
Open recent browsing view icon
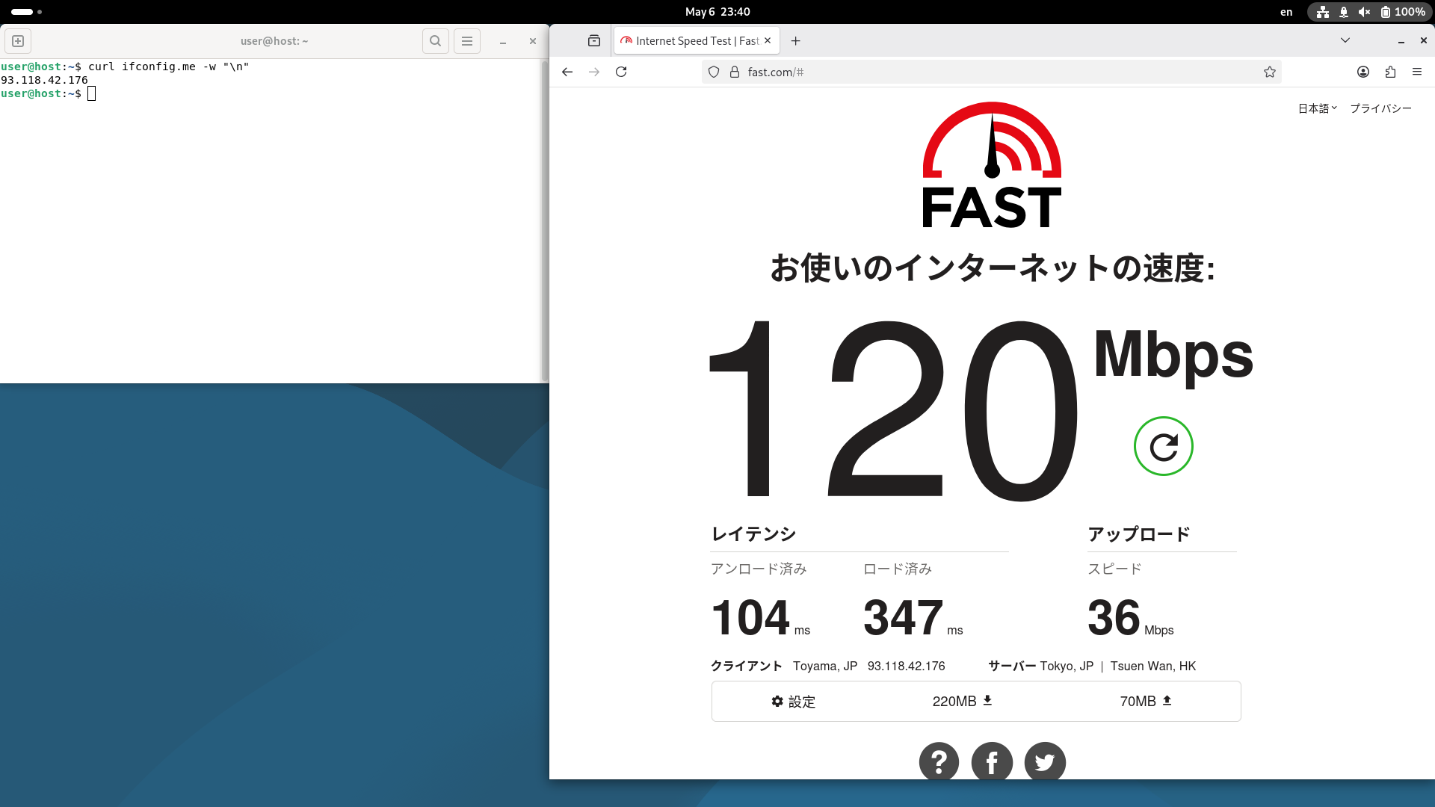[594, 41]
